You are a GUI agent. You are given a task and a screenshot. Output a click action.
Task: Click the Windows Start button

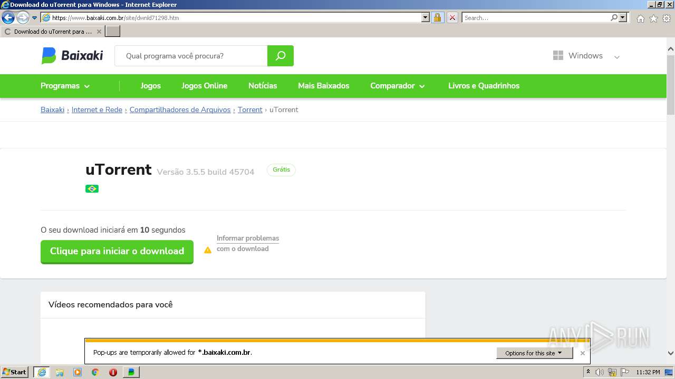point(15,372)
